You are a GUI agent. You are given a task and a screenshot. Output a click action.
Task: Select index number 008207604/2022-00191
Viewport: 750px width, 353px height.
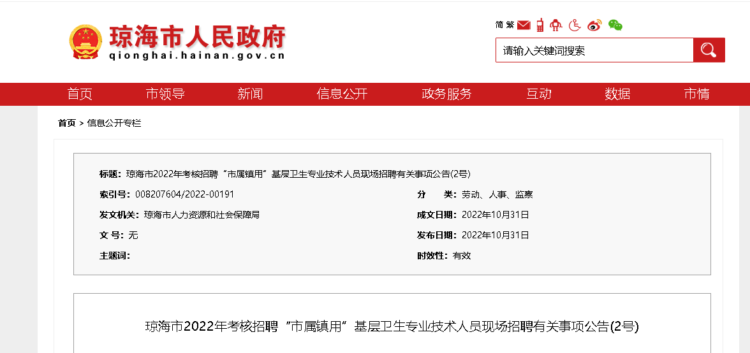pyautogui.click(x=185, y=194)
